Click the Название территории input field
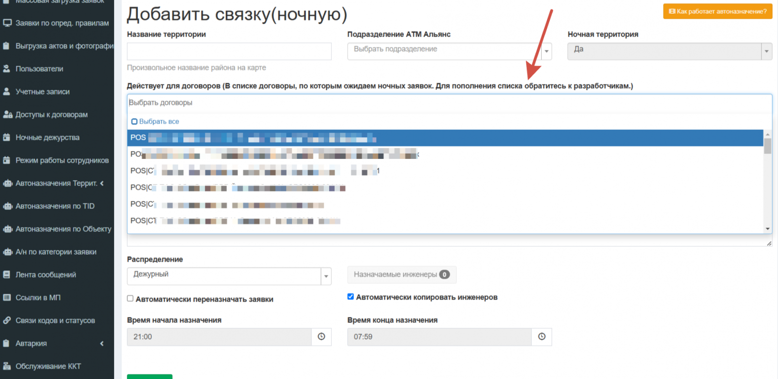The image size is (778, 379). tap(229, 51)
